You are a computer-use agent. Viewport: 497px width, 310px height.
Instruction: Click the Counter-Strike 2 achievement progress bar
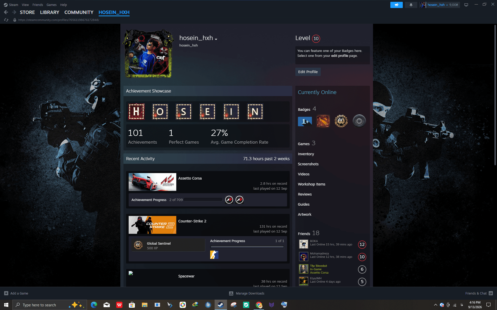(x=247, y=247)
